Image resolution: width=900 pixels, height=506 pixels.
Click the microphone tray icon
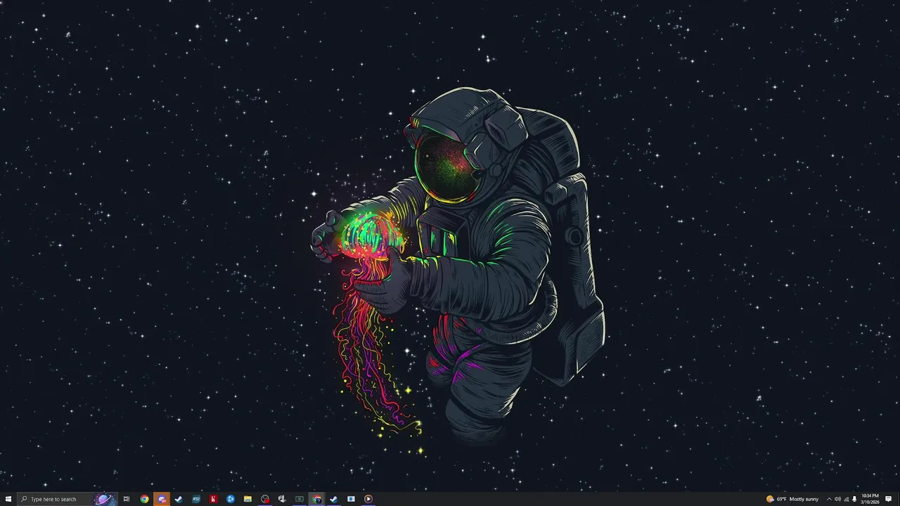(854, 499)
